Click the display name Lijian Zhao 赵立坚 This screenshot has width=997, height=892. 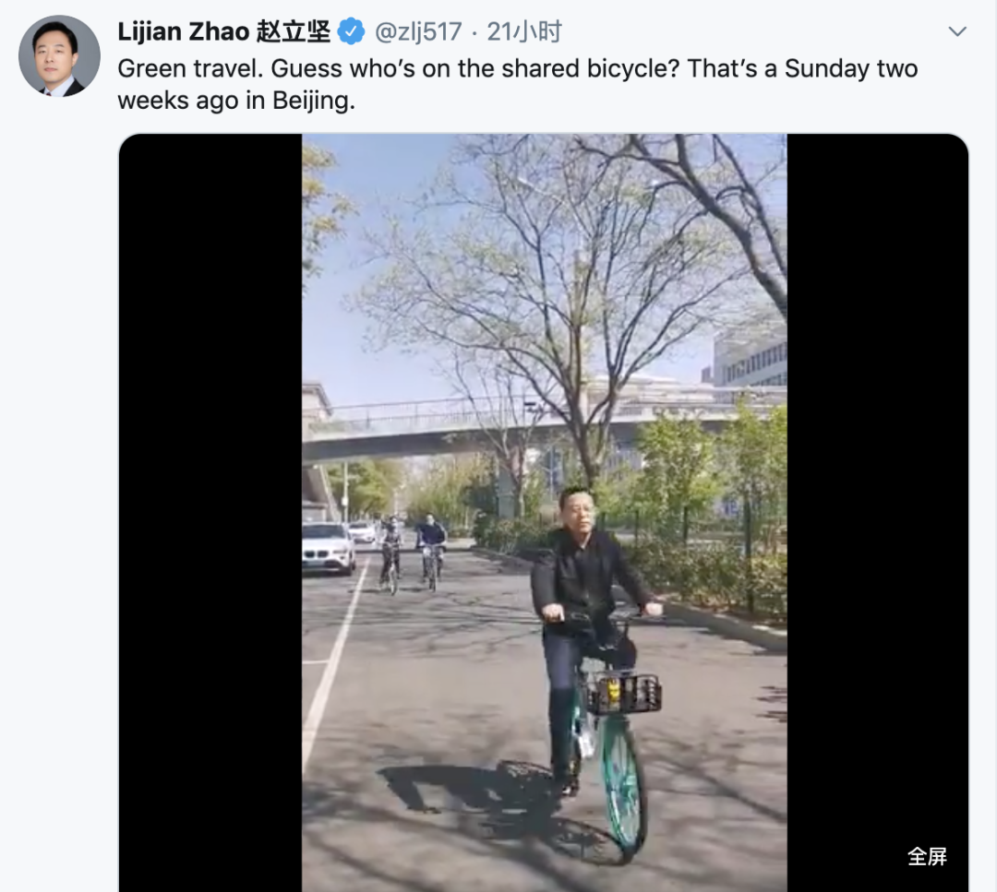tap(223, 31)
